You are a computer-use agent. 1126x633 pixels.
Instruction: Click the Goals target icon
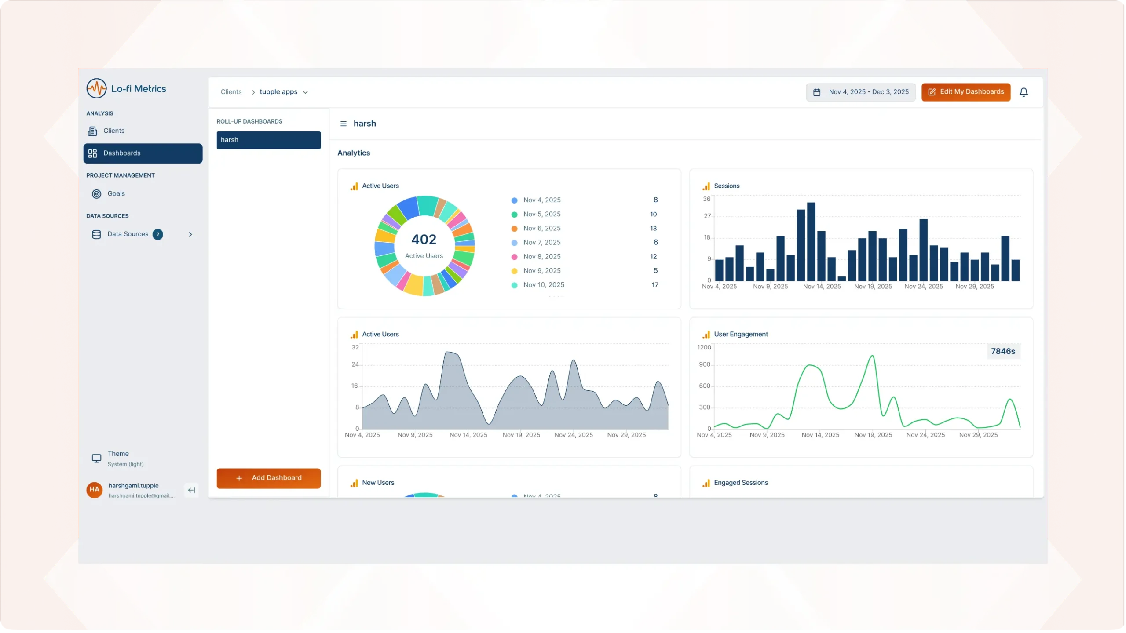tap(96, 194)
